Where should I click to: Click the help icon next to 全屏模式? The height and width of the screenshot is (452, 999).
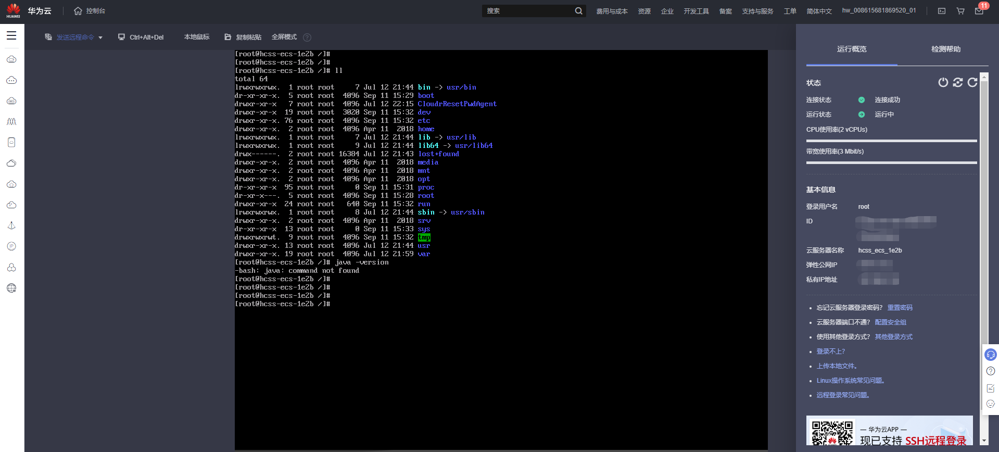pyautogui.click(x=307, y=37)
